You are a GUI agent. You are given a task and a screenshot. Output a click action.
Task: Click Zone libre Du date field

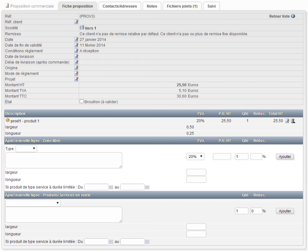tap(96, 187)
